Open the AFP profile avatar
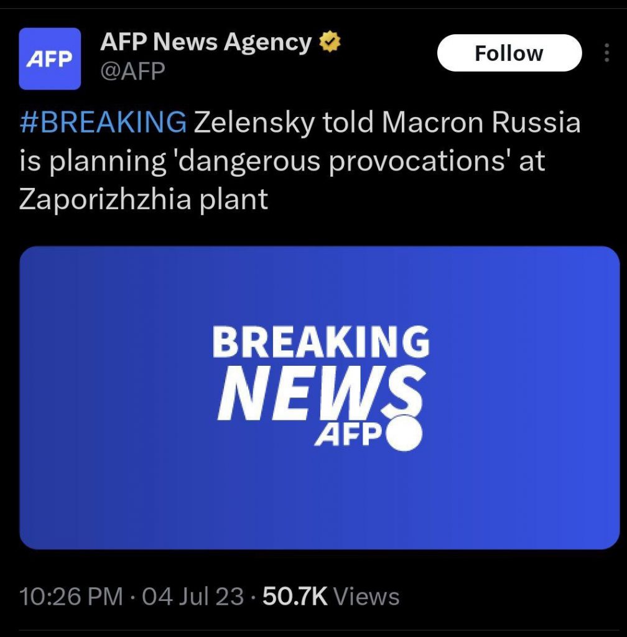 point(50,59)
